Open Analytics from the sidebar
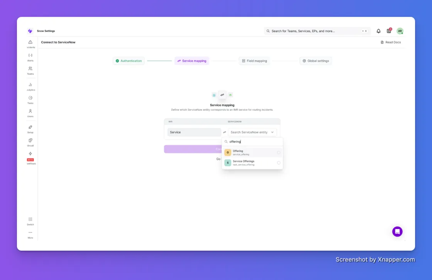Image resolution: width=432 pixels, height=280 pixels. 30,86
